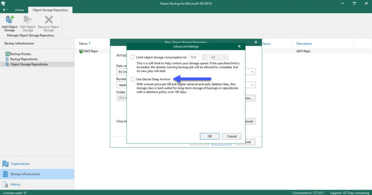Image resolution: width=372 pixels, height=195 pixels.
Task: Click the History icon in navigation pane
Action: click(x=5, y=184)
